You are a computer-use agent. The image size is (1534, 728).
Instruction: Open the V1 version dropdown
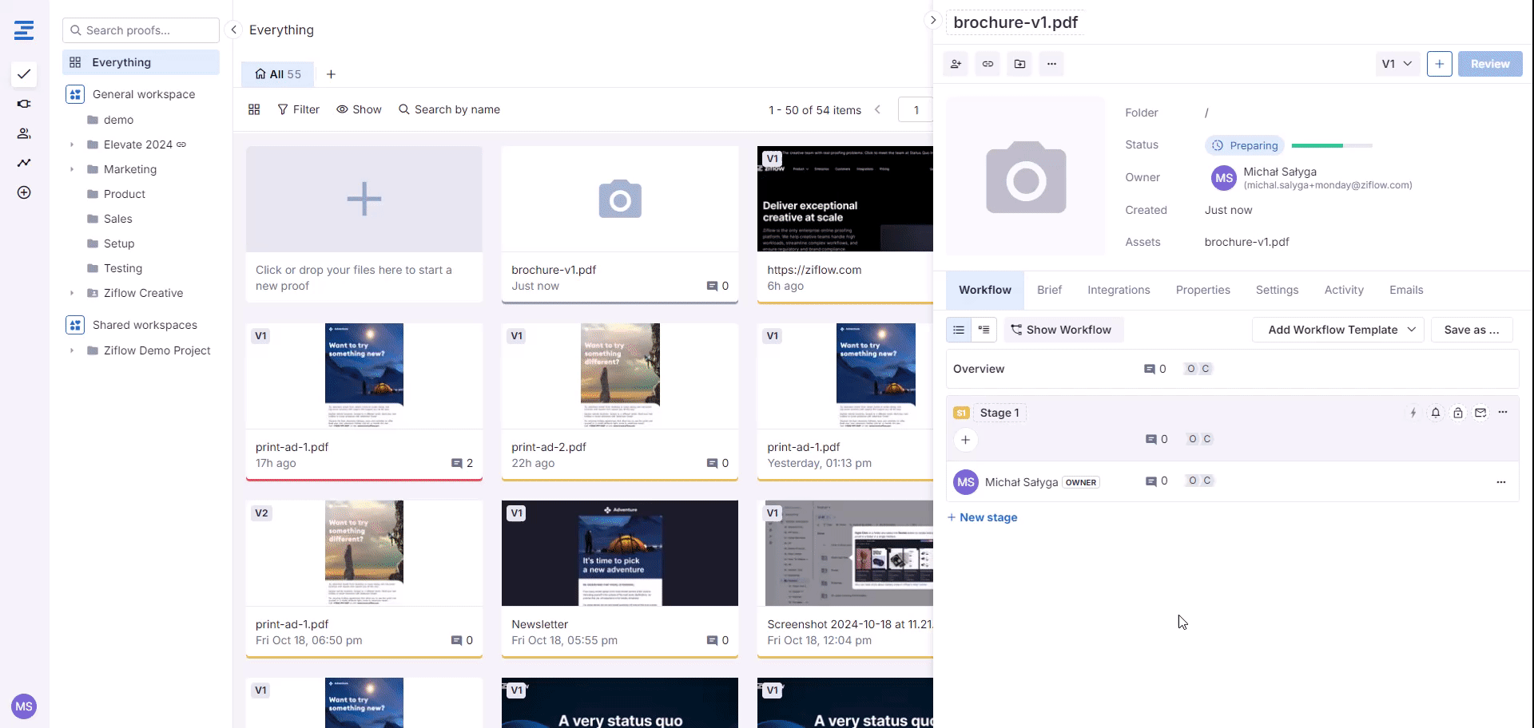coord(1397,64)
